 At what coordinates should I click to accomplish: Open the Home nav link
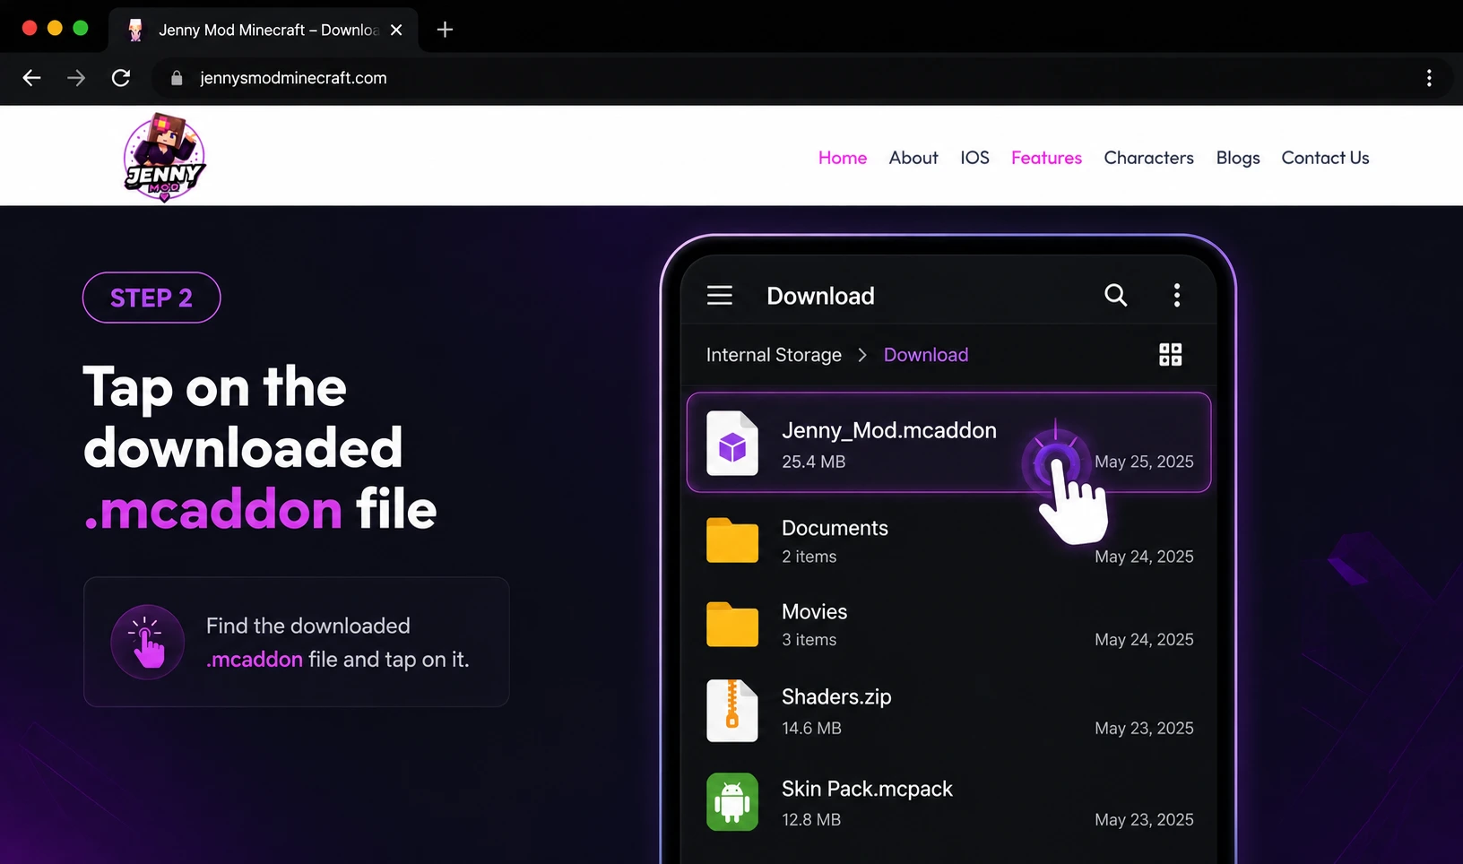(843, 158)
